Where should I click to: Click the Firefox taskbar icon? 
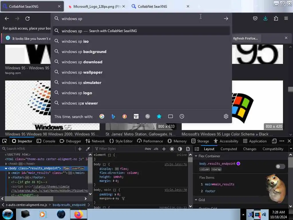tap(78, 214)
